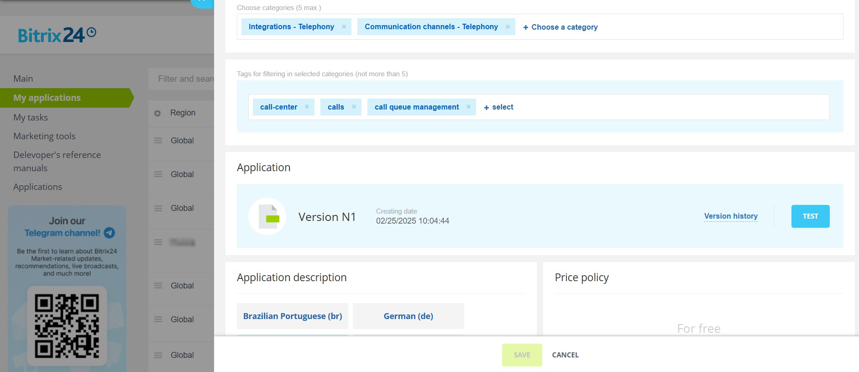Open the first Global row menu
The image size is (859, 372).
(158, 141)
